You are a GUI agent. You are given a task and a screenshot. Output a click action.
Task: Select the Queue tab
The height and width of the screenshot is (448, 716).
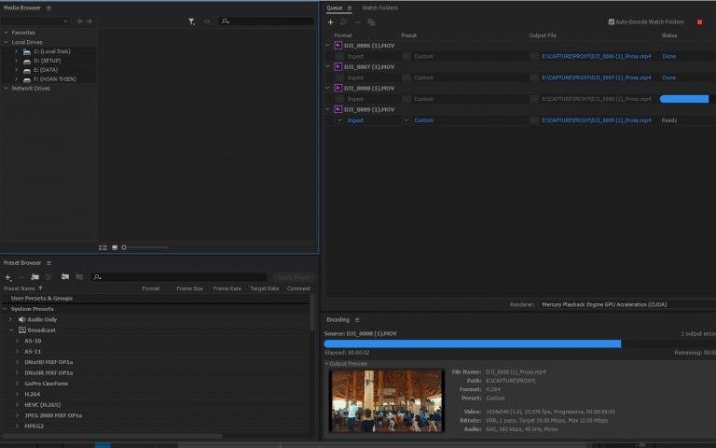(334, 7)
